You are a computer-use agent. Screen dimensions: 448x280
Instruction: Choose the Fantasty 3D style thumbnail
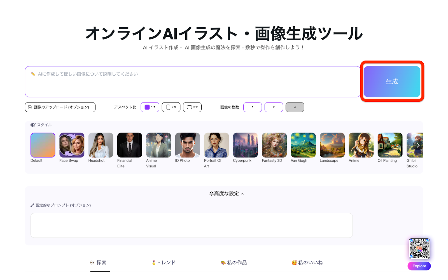(274, 145)
